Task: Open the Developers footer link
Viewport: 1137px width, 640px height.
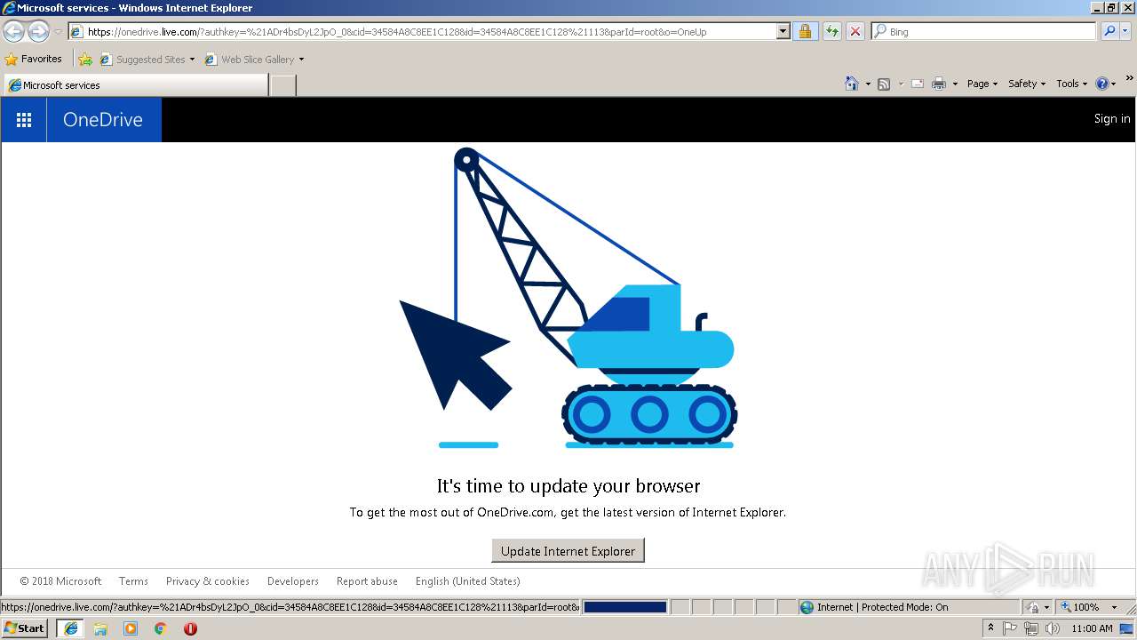Action: pos(293,581)
